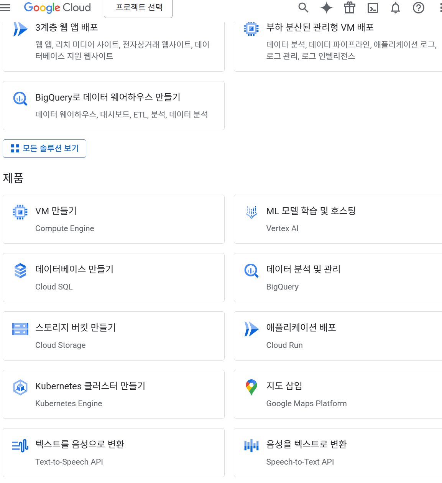Click the 모든 솔루션 보기 button

click(44, 149)
